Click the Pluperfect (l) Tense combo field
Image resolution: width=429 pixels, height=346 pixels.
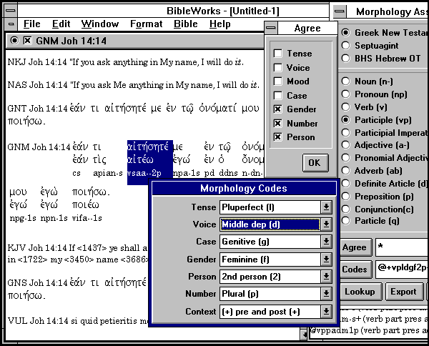270,207
